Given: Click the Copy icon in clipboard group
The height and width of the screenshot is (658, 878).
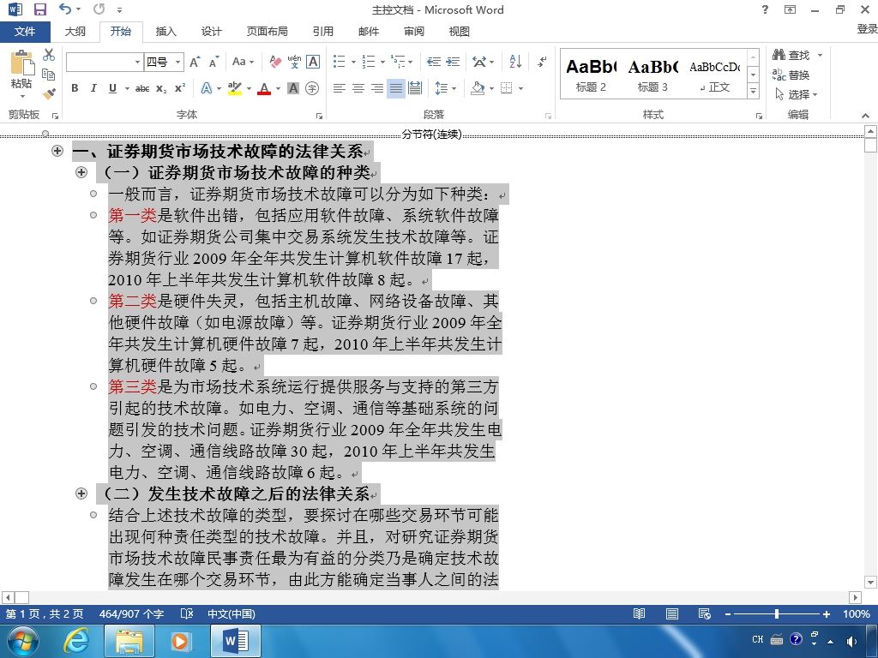Looking at the screenshot, I should pyautogui.click(x=49, y=75).
